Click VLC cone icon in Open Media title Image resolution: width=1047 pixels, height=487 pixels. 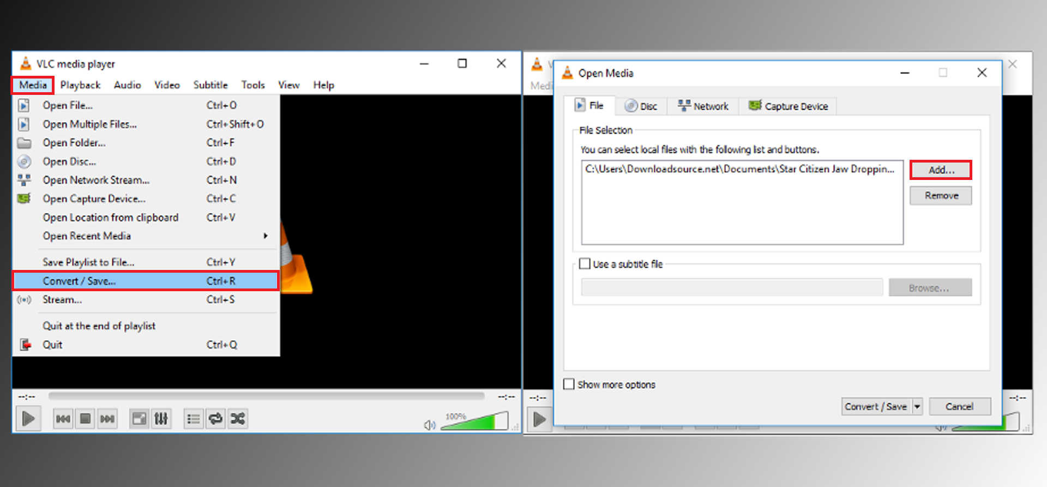tap(567, 73)
